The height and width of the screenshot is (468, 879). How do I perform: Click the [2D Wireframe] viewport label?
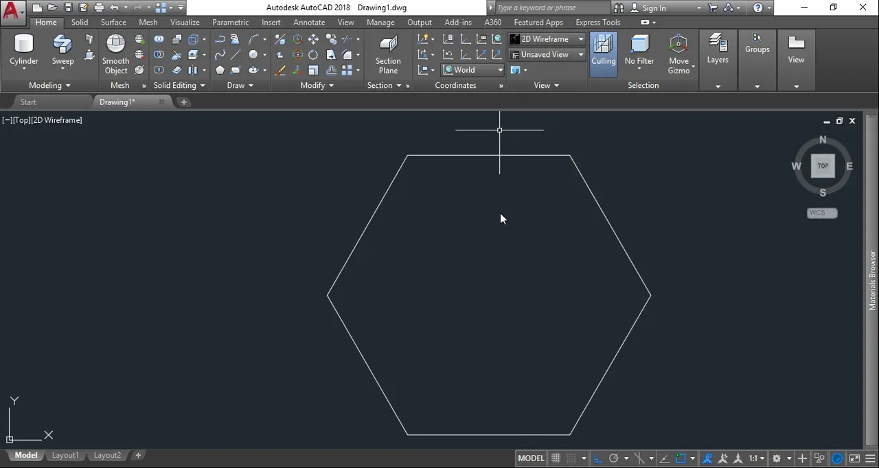click(56, 120)
